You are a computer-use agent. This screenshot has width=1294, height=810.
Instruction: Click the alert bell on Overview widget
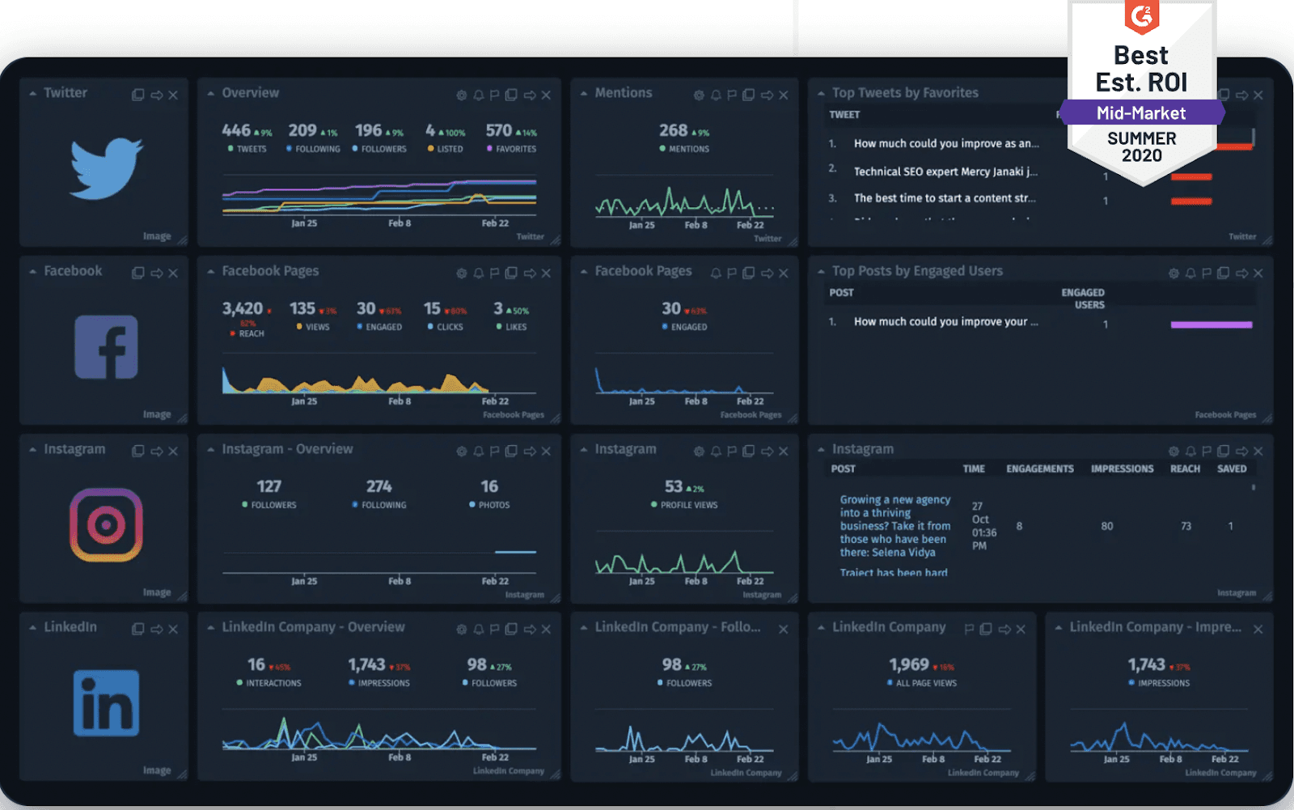click(478, 95)
